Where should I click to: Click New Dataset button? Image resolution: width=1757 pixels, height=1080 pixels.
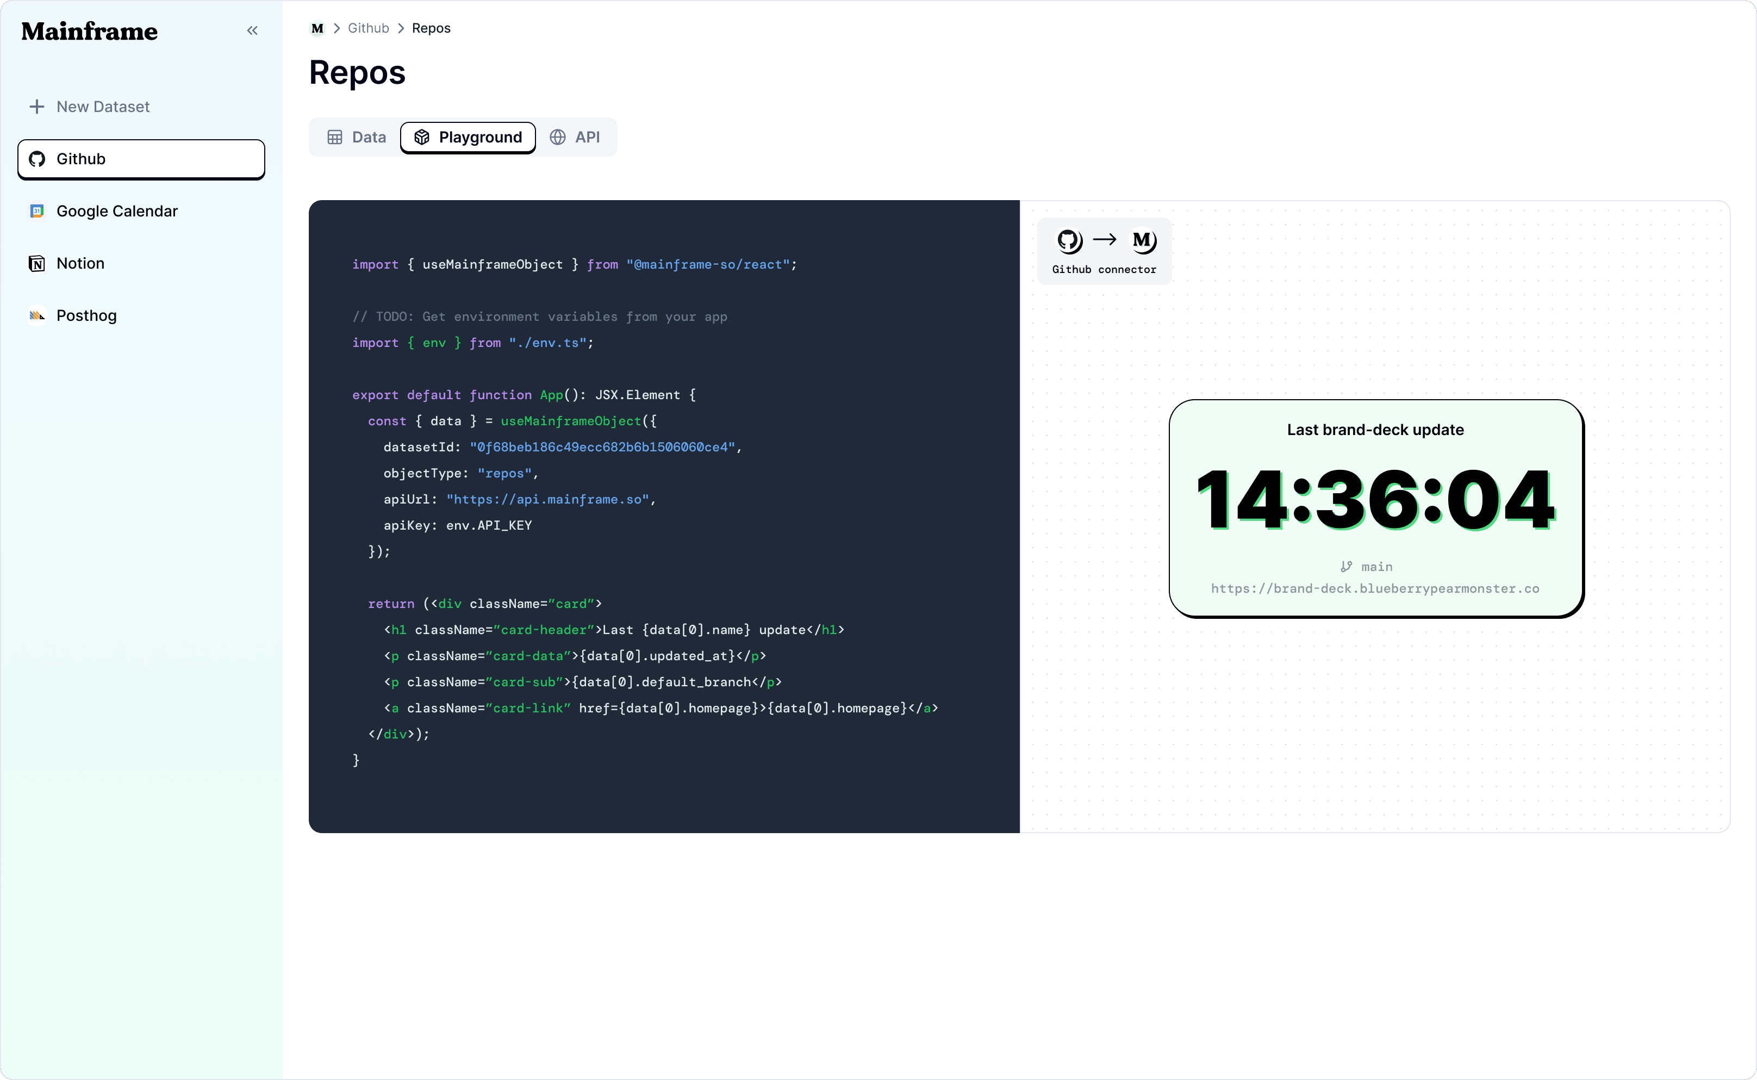[103, 107]
